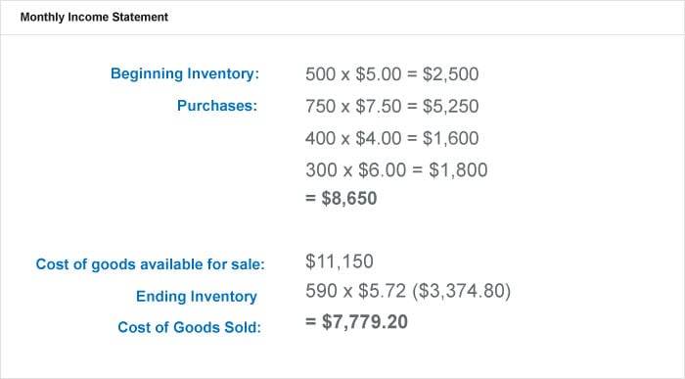
Task: Select the Beginning Inventory label
Action: (185, 73)
